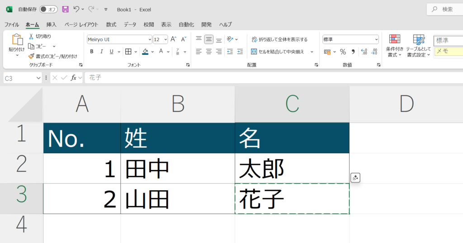Decrease decimal places
The width and height of the screenshot is (463, 243).
374,52
